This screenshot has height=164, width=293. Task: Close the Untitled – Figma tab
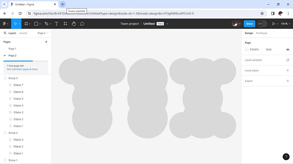pos(55,4)
